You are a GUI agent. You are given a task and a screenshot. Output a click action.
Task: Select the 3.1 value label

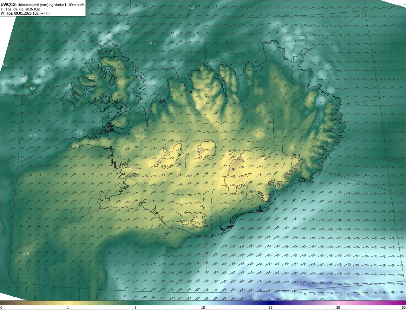[x=283, y=90]
